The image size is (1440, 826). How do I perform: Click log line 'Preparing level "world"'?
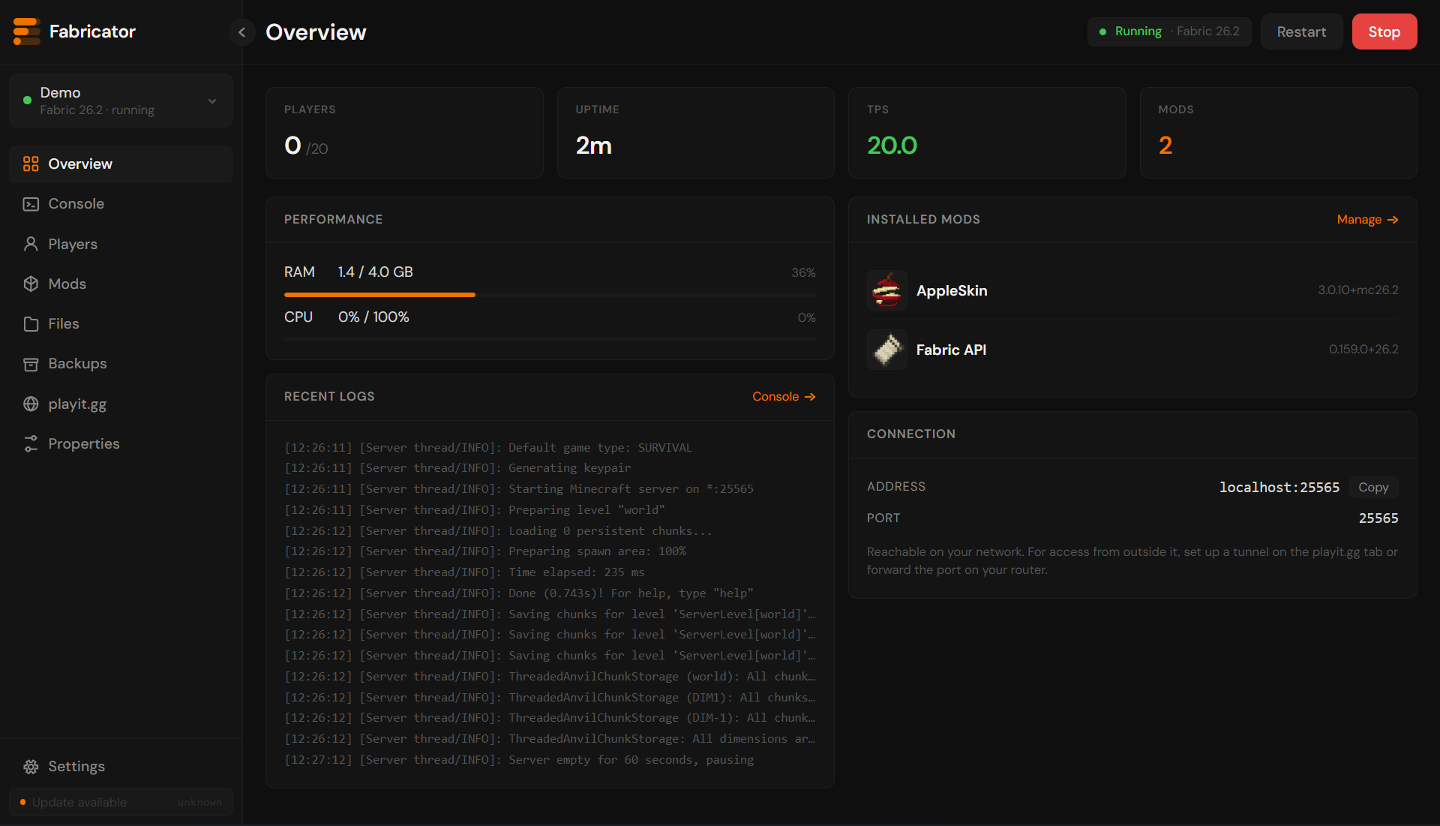pos(475,510)
